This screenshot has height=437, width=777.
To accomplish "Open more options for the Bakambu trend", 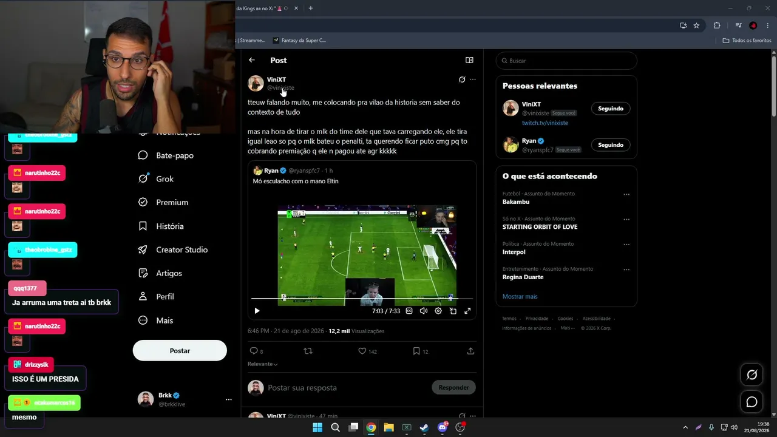I will (x=626, y=195).
